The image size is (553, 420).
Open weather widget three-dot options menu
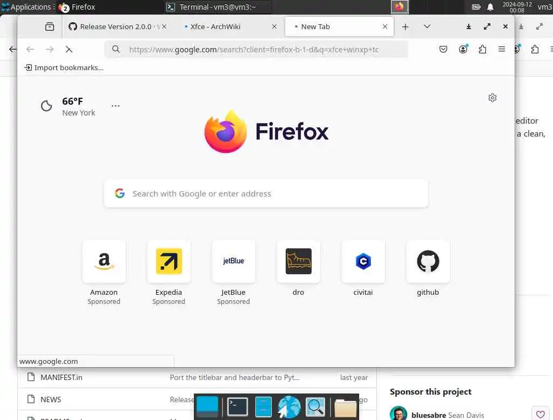116,106
